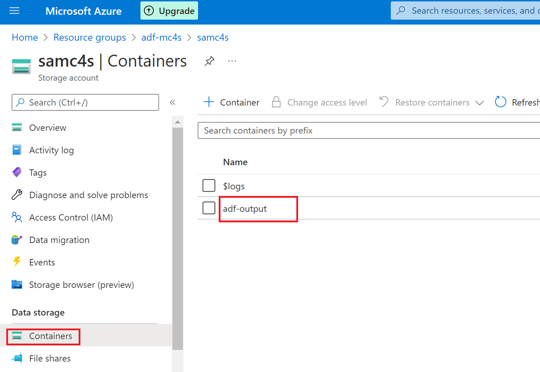Open adf-mc4s breadcrumb link
Viewport: 540px width, 372px height.
click(x=161, y=38)
